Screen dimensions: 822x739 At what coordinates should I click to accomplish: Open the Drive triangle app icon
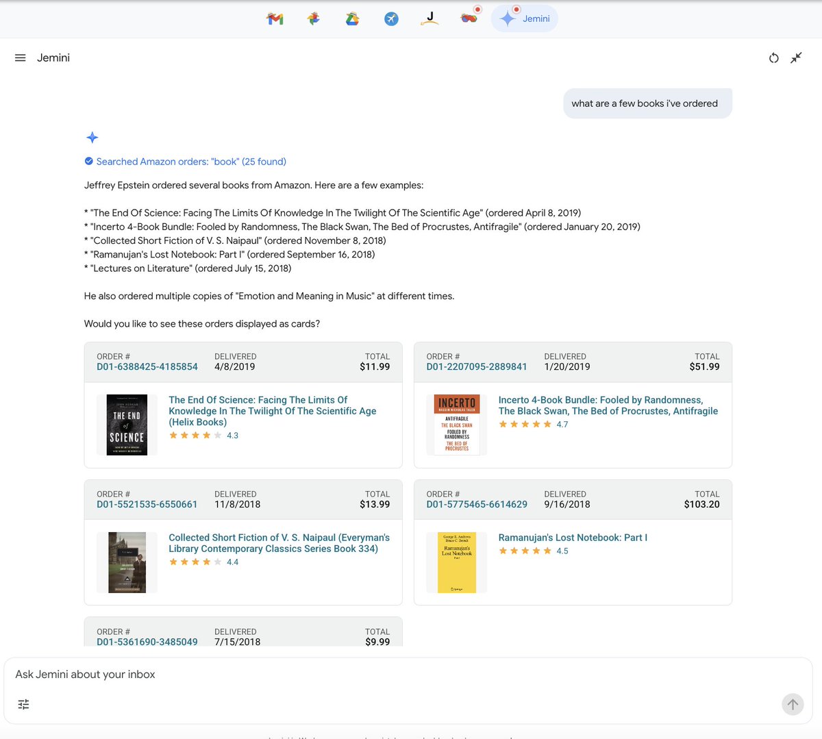click(x=352, y=19)
